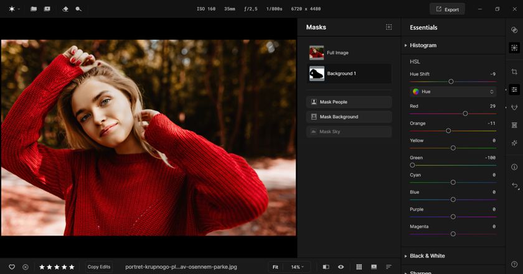This screenshot has width=523, height=274.
Task: Click the f/2,5 aperture text
Action: click(x=250, y=9)
